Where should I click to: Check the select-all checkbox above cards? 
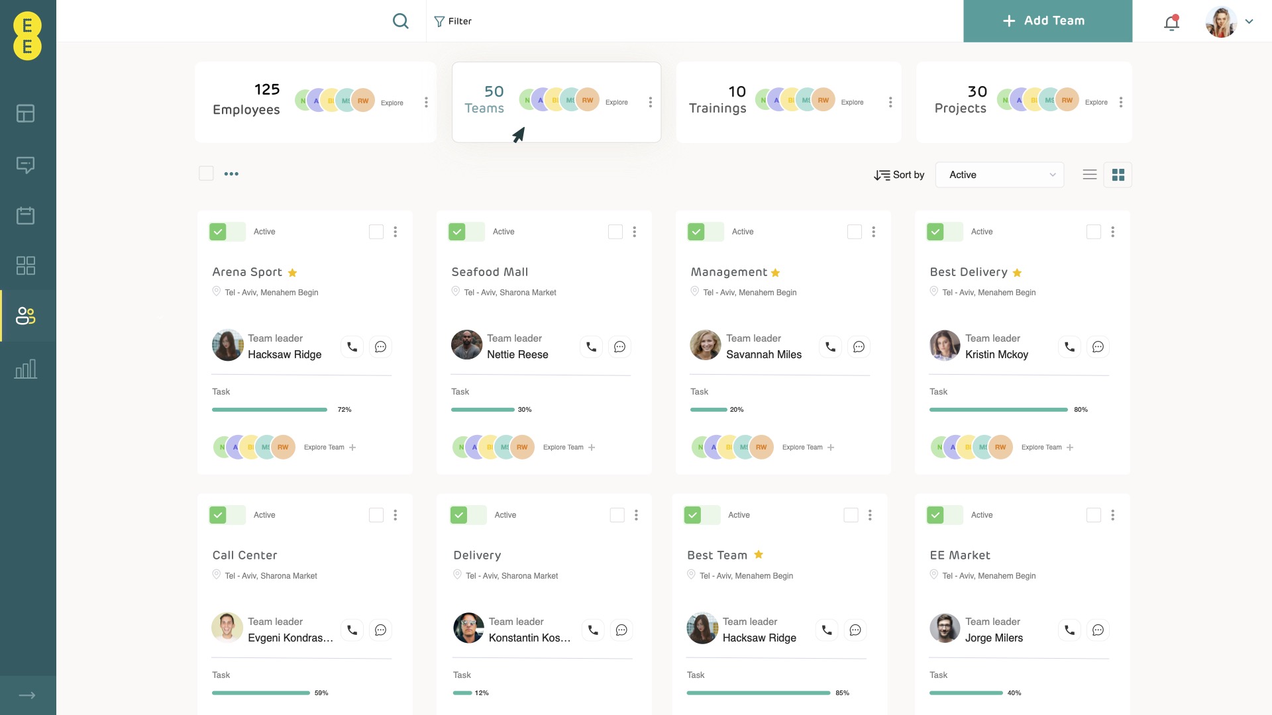207,173
